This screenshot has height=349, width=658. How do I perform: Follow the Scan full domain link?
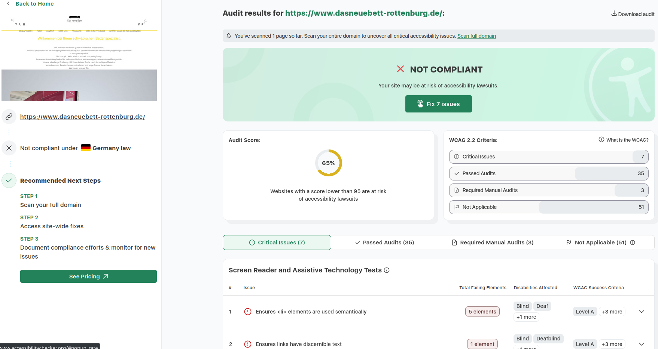(476, 36)
